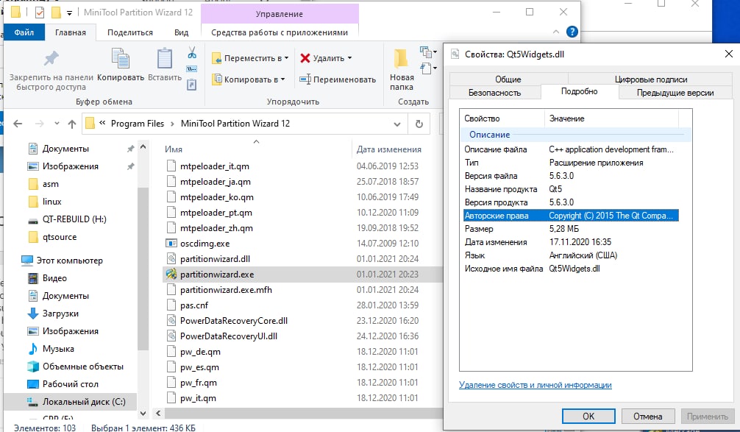The height and width of the screenshot is (432, 740).
Task: Select PowerDataRecoveryUI.dll file
Action: (x=229, y=336)
